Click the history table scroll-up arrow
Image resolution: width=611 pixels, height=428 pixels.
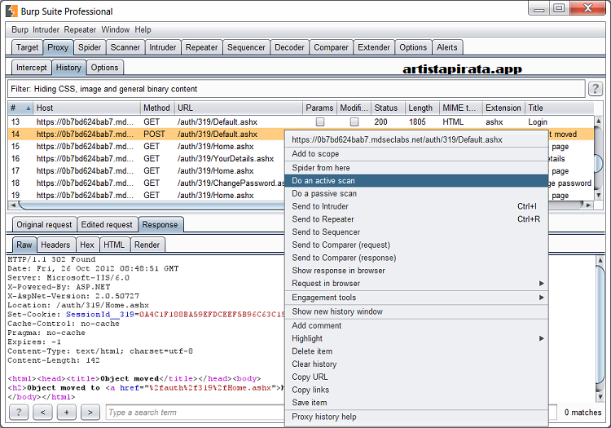(599, 121)
